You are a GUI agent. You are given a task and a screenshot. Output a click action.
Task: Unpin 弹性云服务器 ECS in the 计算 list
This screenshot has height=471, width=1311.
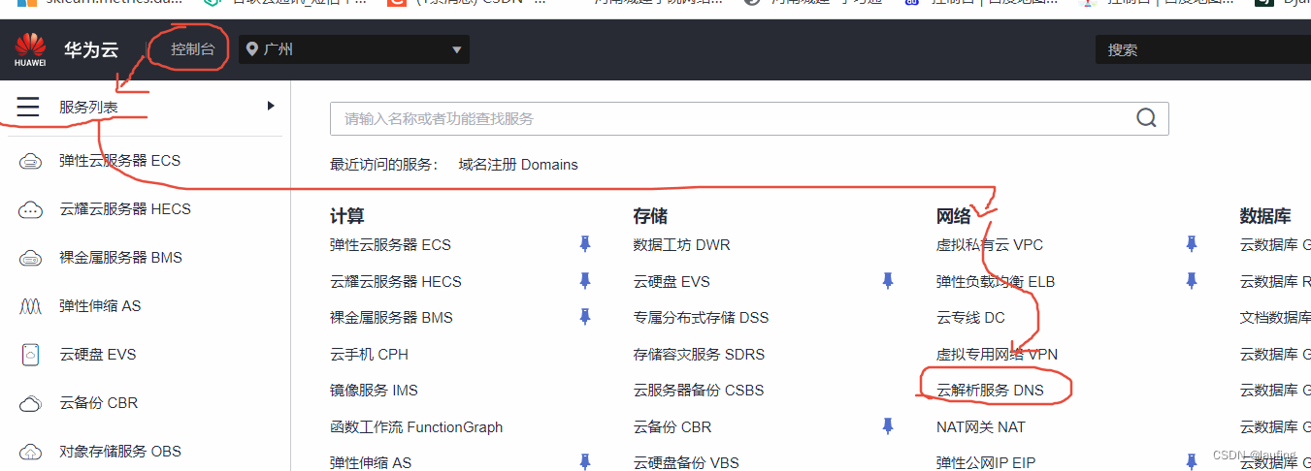[x=585, y=244]
